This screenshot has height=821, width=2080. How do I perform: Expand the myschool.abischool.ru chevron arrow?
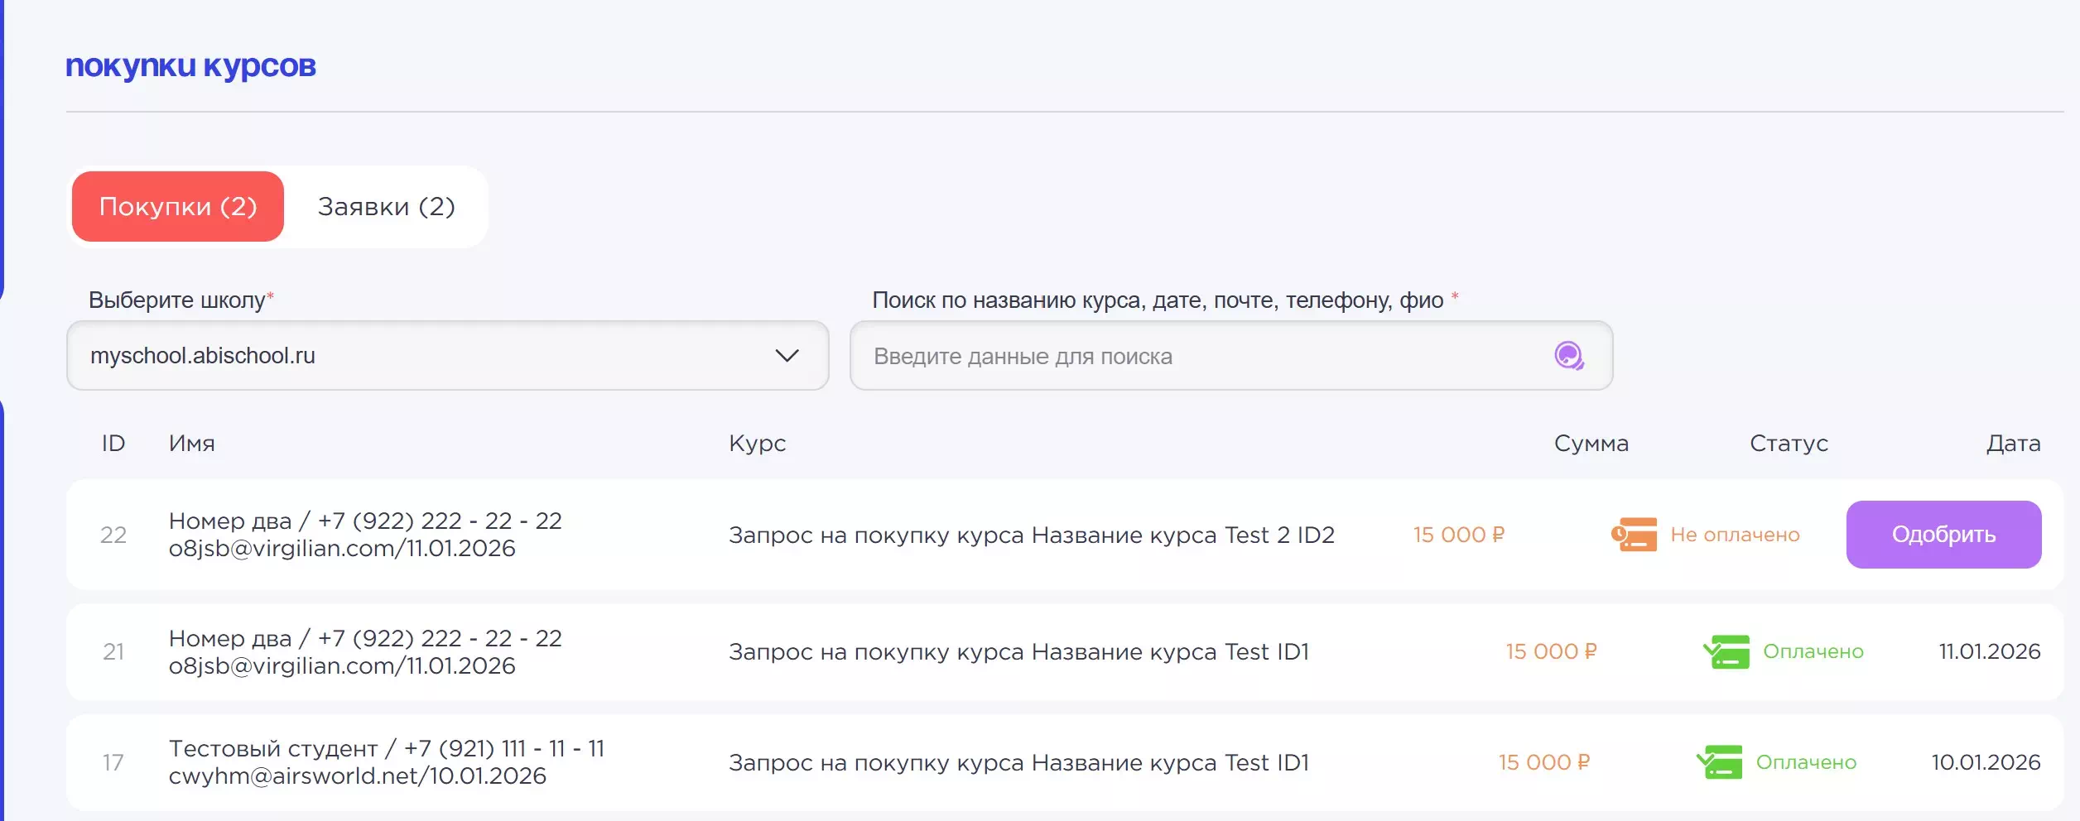click(786, 356)
